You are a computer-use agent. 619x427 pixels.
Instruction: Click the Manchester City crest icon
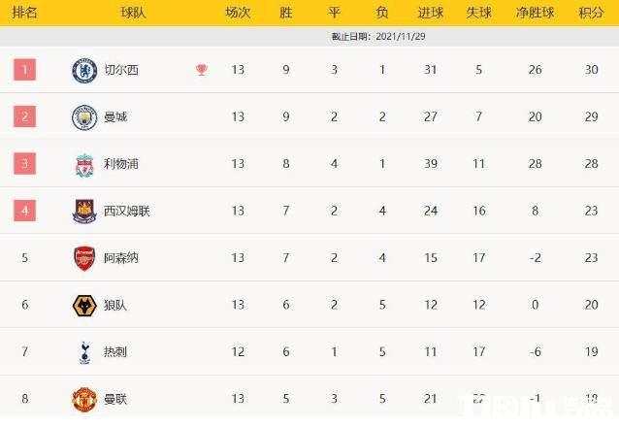tap(84, 117)
